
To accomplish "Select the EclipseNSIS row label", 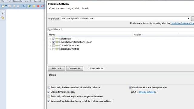I will coord(65,39).
